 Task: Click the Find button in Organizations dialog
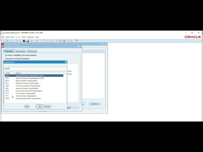click(27, 106)
